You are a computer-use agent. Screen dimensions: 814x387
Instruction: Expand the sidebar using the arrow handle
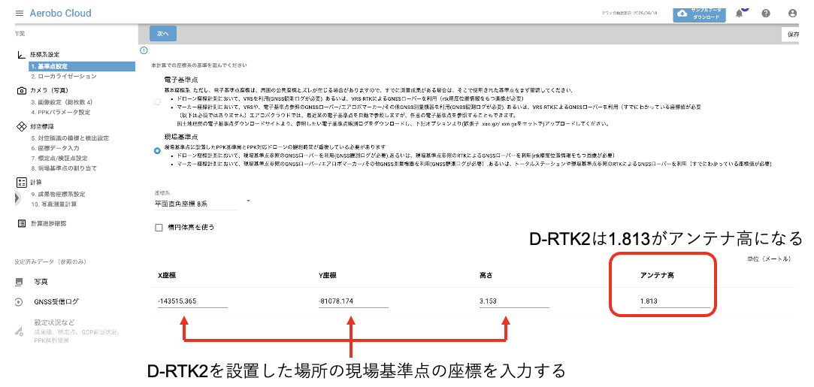click(17, 198)
